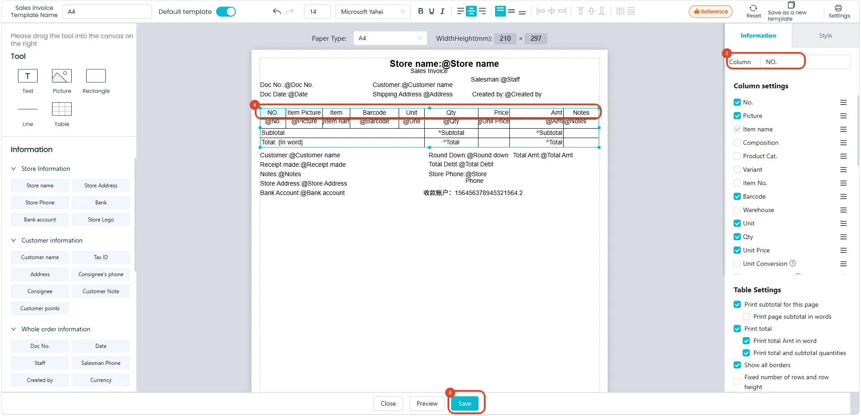Click the Column name NO. input
Screen dimensions: 861x416
pyautogui.click(x=805, y=62)
